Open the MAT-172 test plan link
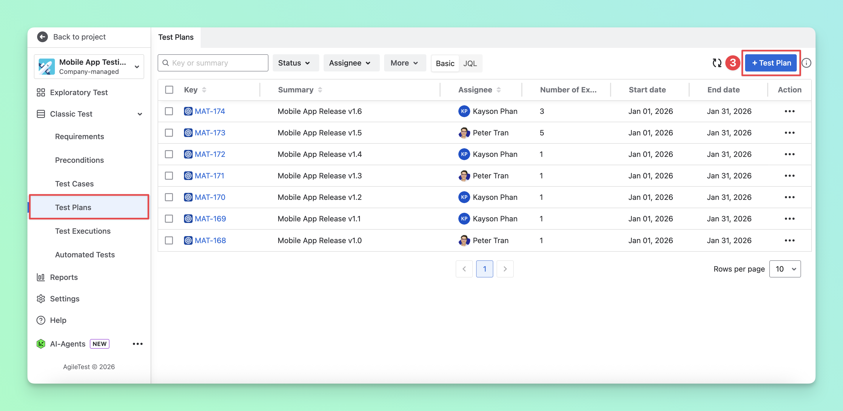Screen dimensions: 843x411 pyautogui.click(x=210, y=154)
